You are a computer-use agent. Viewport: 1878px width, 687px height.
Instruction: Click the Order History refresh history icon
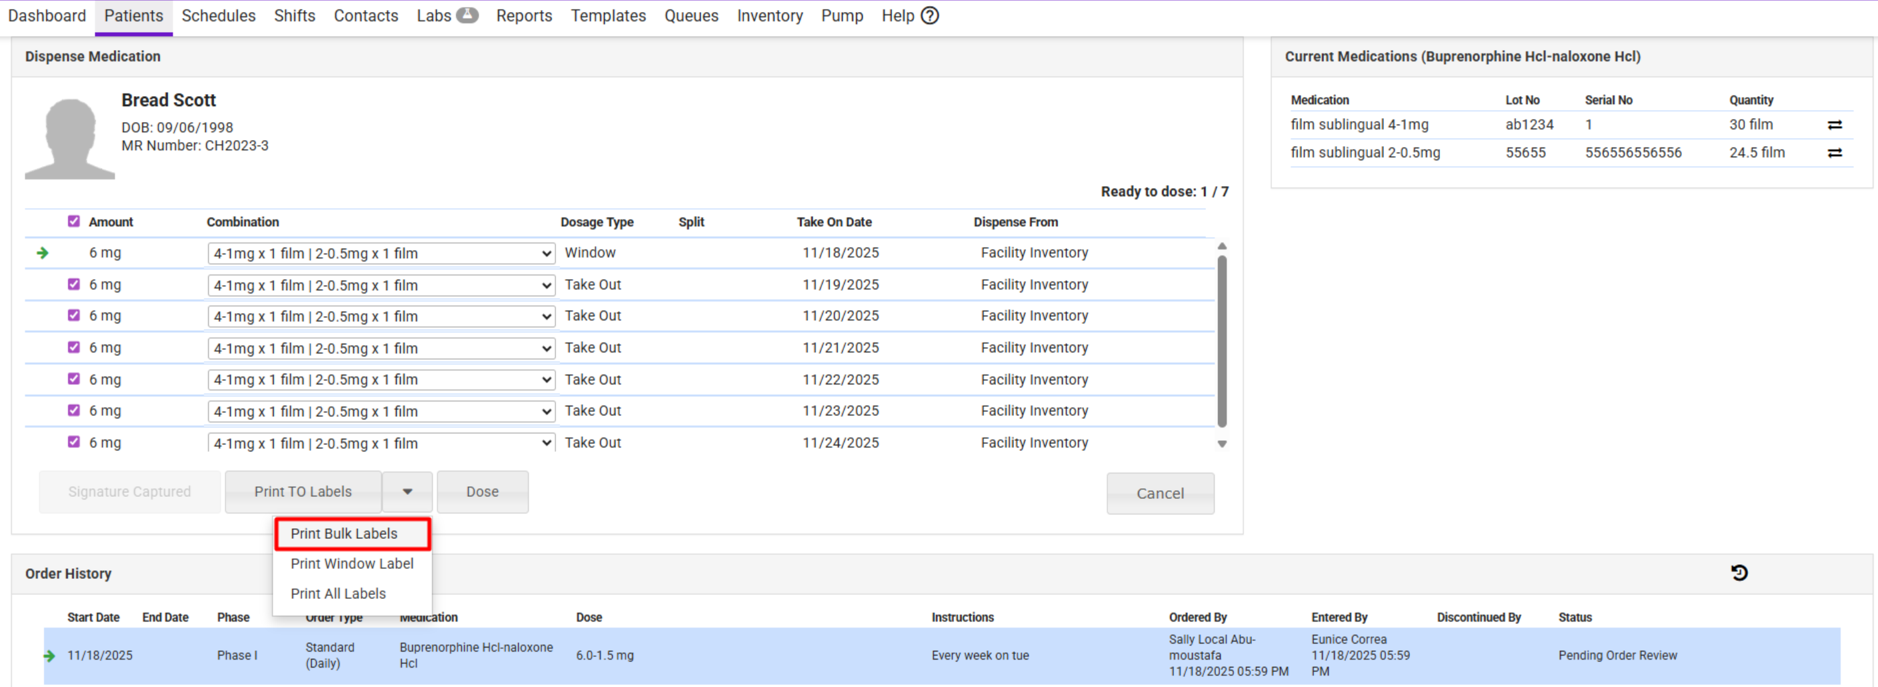coord(1739,572)
